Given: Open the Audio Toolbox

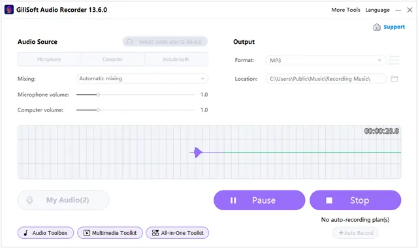Looking at the screenshot, I should click(x=46, y=233).
